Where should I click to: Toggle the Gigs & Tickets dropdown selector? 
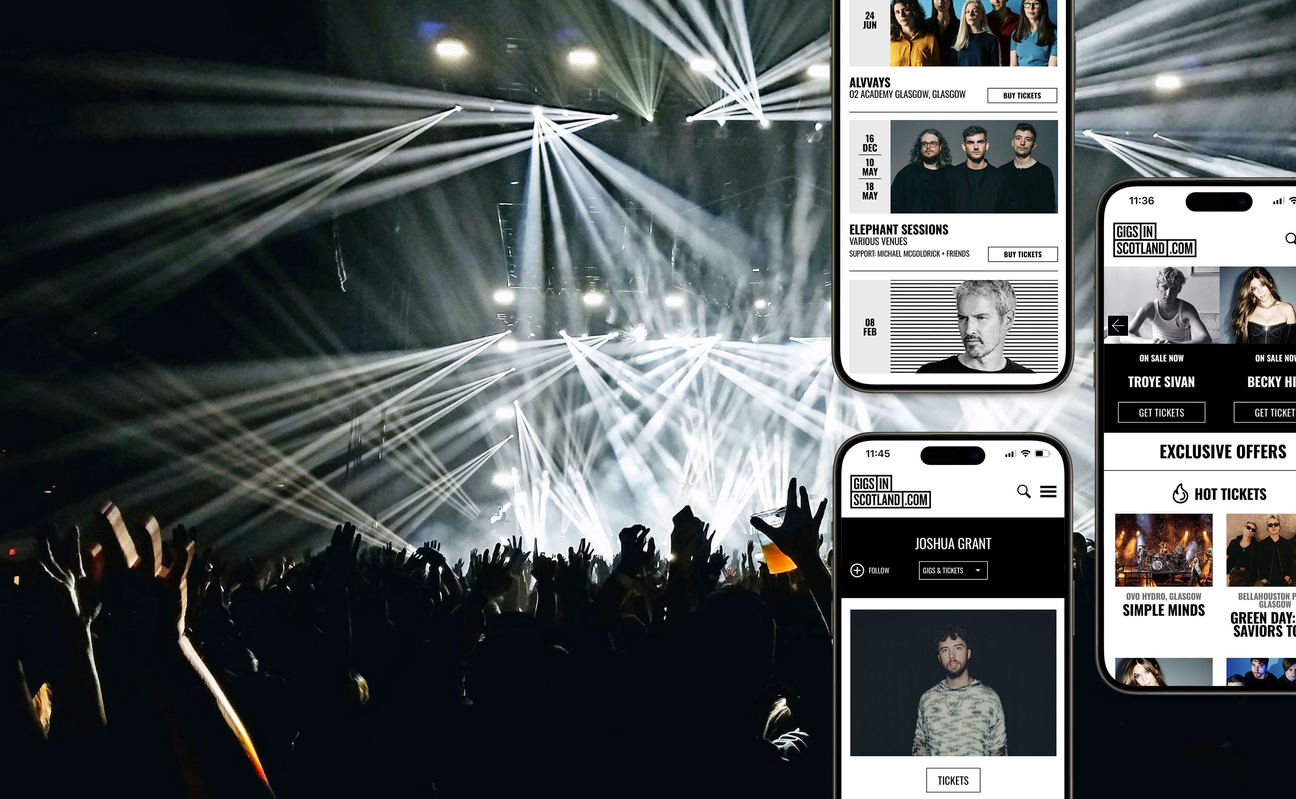pyautogui.click(x=952, y=570)
